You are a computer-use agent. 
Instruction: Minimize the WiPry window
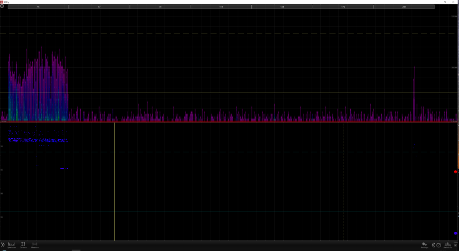point(437,2)
